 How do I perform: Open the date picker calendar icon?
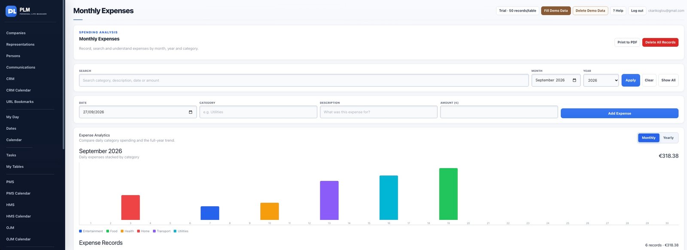[191, 112]
